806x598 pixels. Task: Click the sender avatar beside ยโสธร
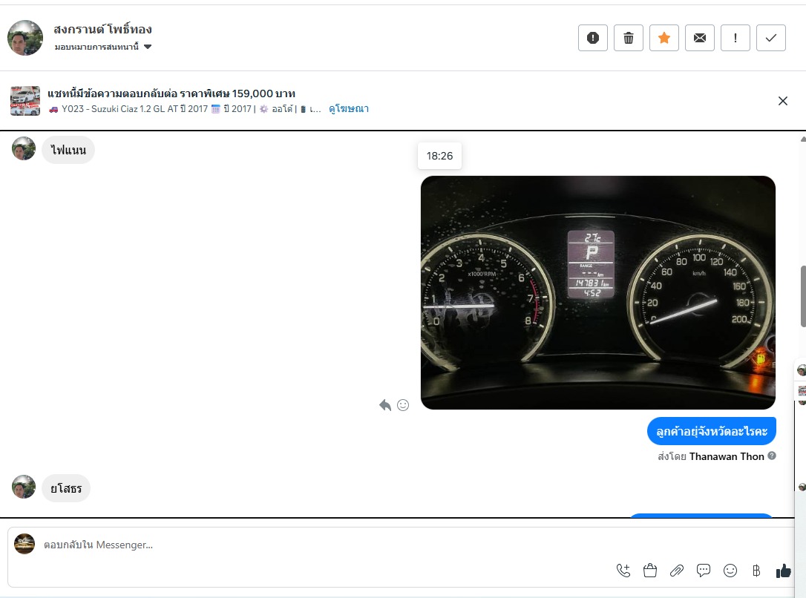[x=24, y=487]
